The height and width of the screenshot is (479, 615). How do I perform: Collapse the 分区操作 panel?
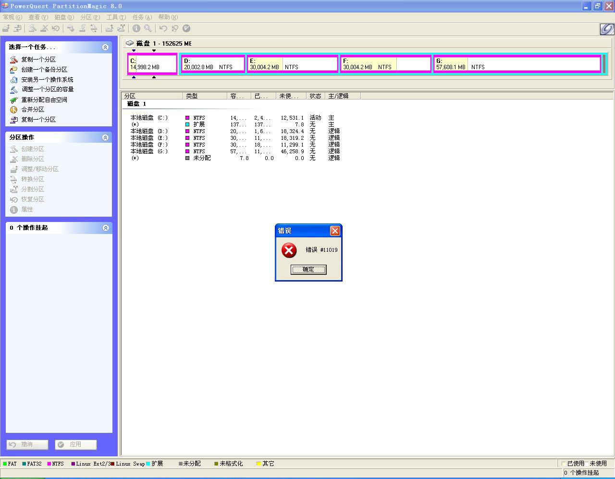(x=105, y=137)
